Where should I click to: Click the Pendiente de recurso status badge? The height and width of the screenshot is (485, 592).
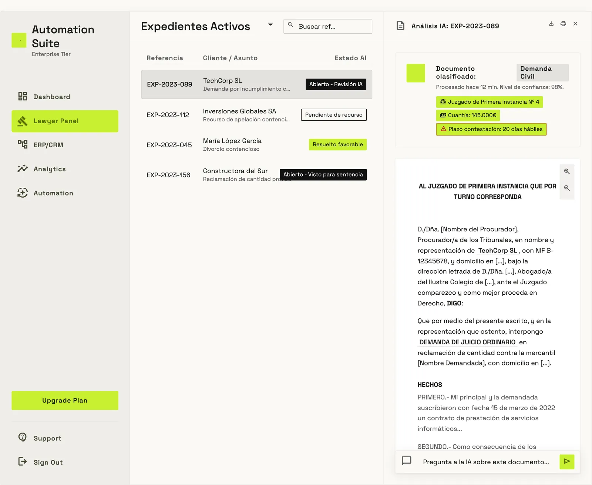pos(334,115)
